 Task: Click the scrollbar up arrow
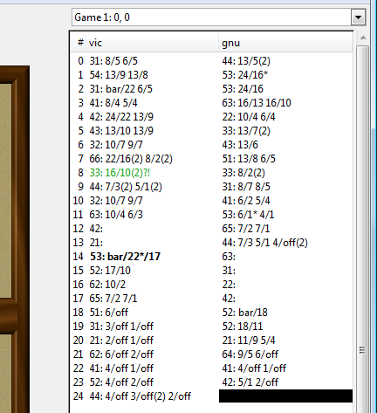click(x=363, y=38)
